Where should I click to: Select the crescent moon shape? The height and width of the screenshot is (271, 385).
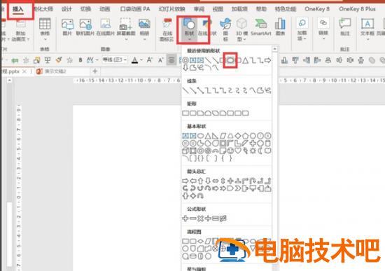(x=260, y=151)
